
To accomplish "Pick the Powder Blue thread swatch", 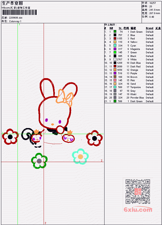I will [115, 97].
